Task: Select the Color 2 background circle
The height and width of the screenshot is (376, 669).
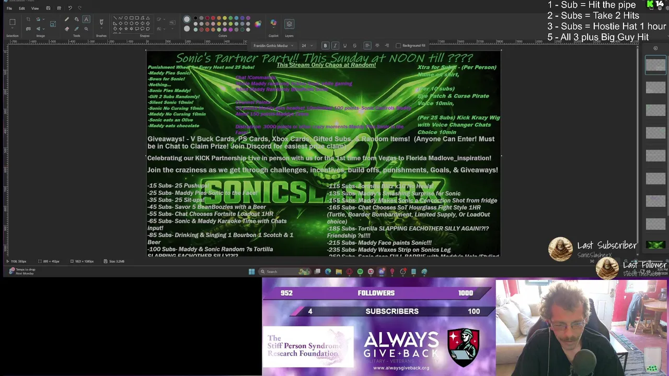Action: pos(187,29)
